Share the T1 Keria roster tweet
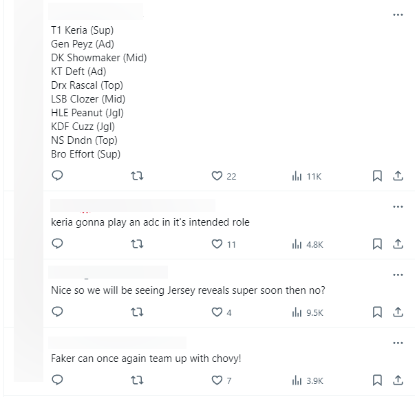Image resolution: width=415 pixels, height=397 pixels. click(x=397, y=176)
